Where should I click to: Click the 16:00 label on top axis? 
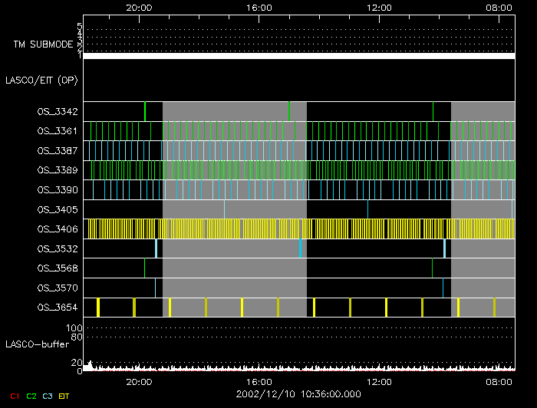click(x=259, y=7)
